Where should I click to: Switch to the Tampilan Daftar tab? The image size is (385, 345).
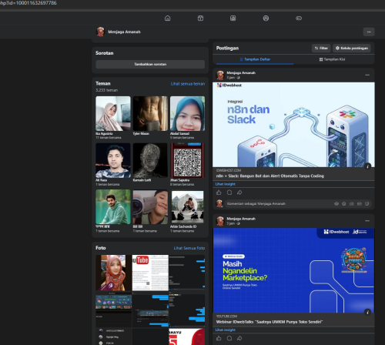click(x=255, y=59)
